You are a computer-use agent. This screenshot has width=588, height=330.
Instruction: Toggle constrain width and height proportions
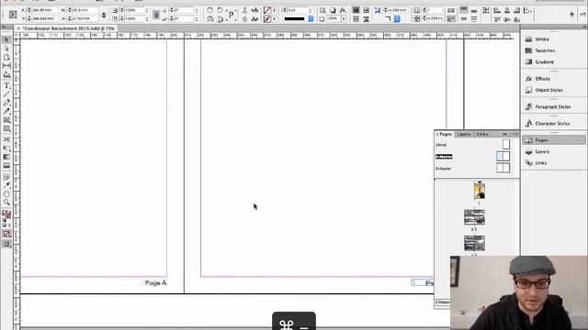tap(104, 15)
